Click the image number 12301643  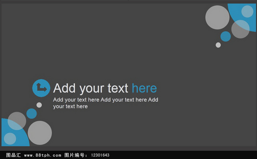100,155
